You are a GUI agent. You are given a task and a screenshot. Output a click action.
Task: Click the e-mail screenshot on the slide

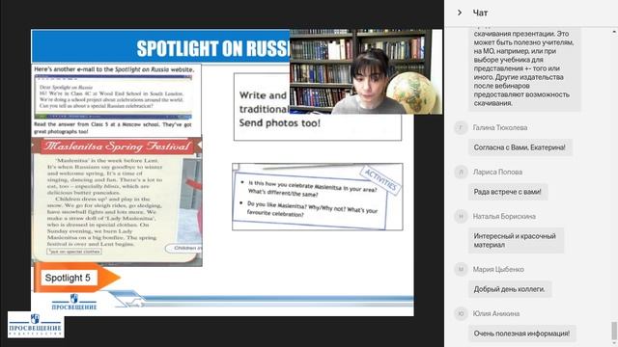click(113, 97)
